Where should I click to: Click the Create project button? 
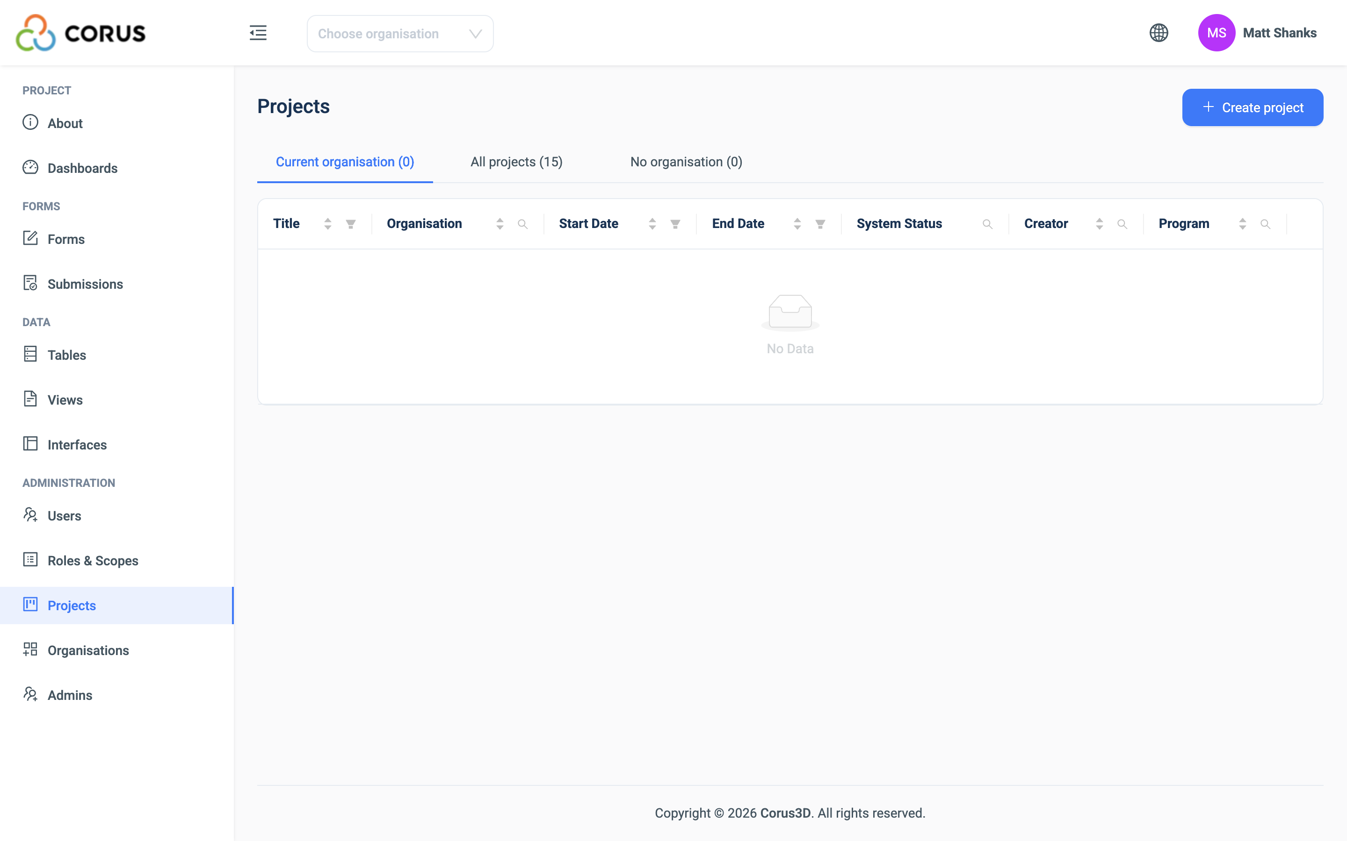coord(1253,107)
